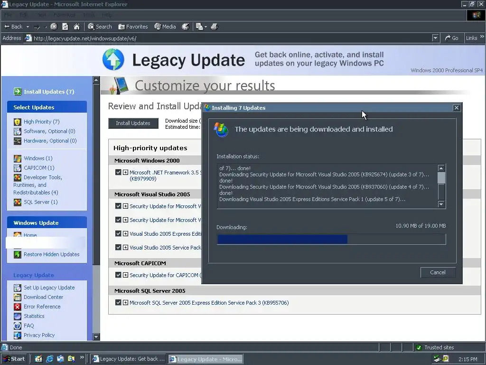The width and height of the screenshot is (486, 365).
Task: Select the 'Legacy Update - Micro...' taskbar button
Action: (206, 359)
